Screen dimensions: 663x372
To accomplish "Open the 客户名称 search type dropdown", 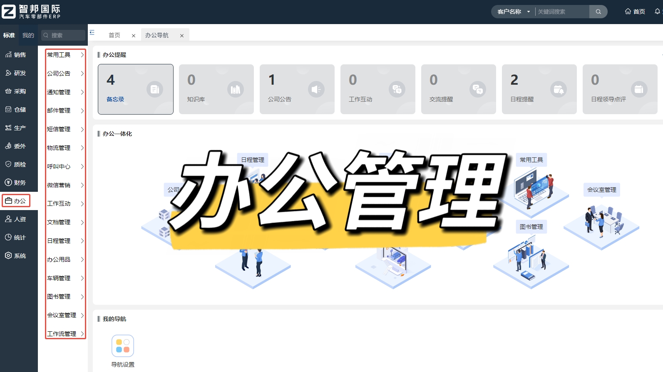I will coord(514,12).
